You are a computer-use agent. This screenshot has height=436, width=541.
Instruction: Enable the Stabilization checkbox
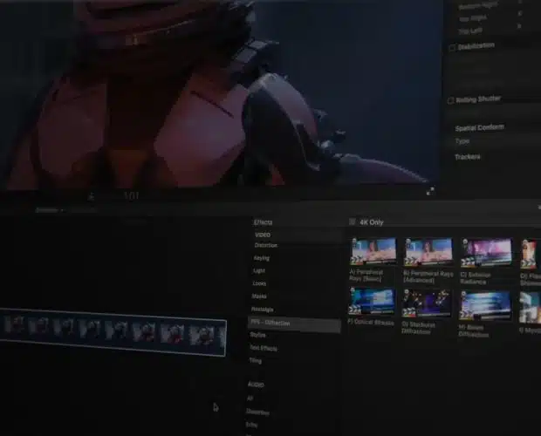[452, 48]
